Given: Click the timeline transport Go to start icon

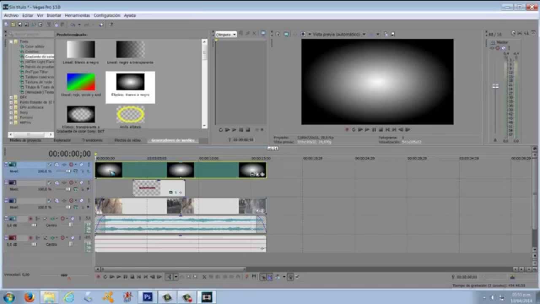Looking at the screenshot, I should pos(139,277).
